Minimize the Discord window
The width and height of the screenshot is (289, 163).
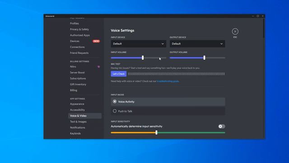pos(253,16)
